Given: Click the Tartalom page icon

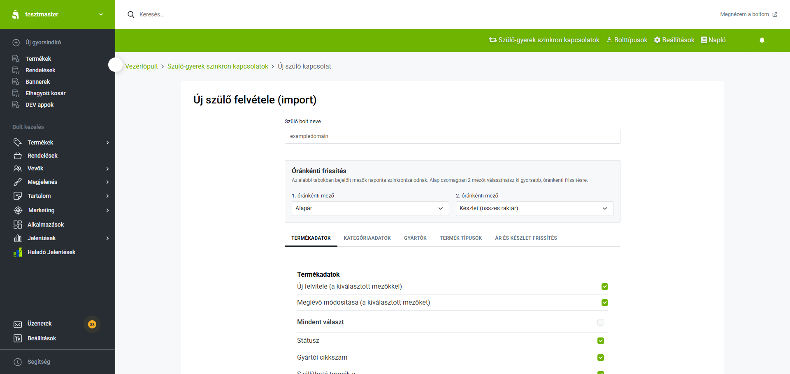Looking at the screenshot, I should point(18,196).
